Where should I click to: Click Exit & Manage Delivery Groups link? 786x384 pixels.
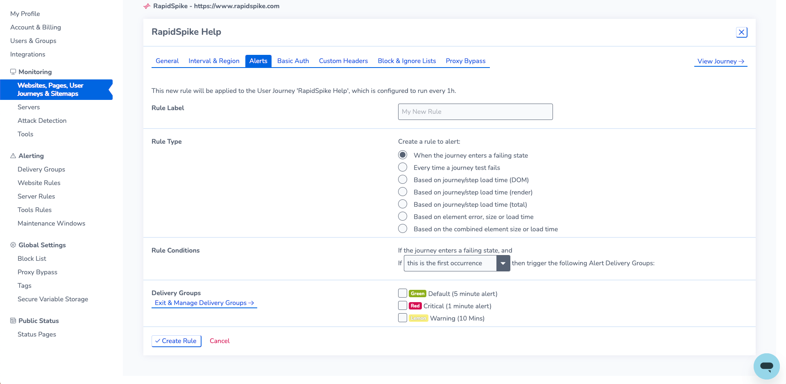pos(204,303)
